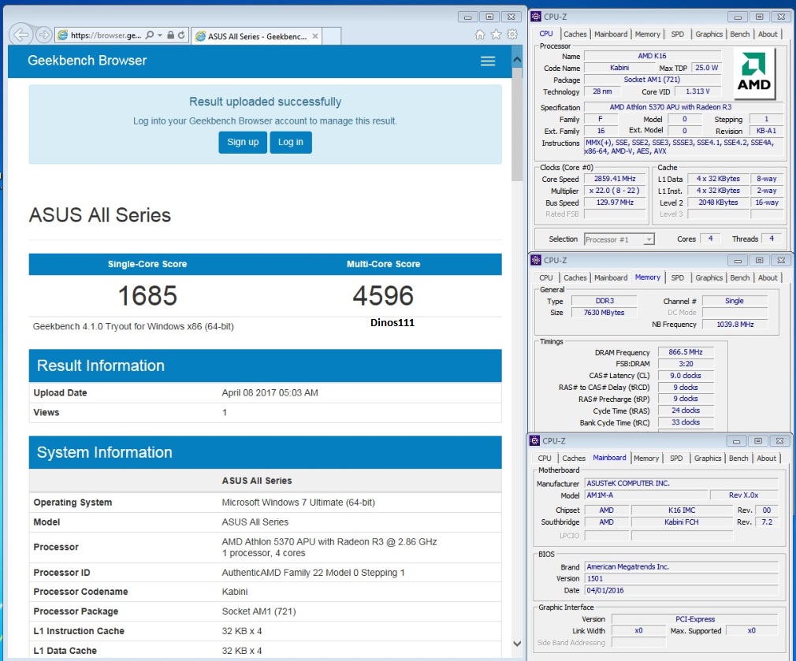Maximize the browser window

(x=489, y=17)
